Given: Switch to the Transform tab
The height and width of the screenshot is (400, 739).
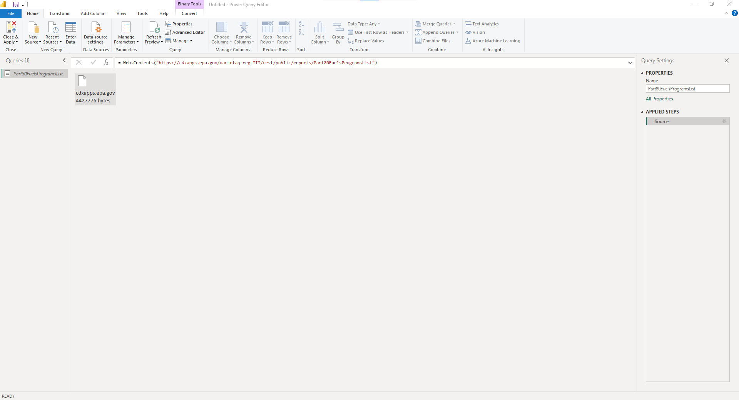Looking at the screenshot, I should pyautogui.click(x=59, y=13).
